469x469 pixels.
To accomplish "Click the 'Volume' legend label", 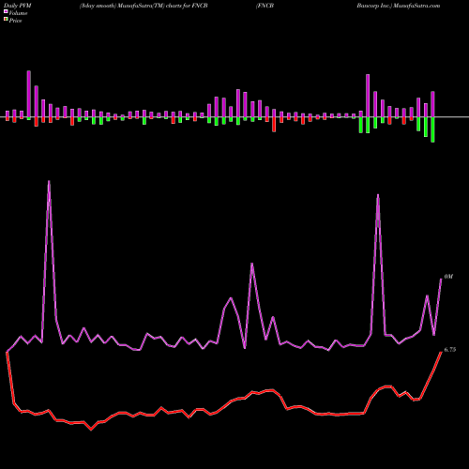I will pos(18,13).
